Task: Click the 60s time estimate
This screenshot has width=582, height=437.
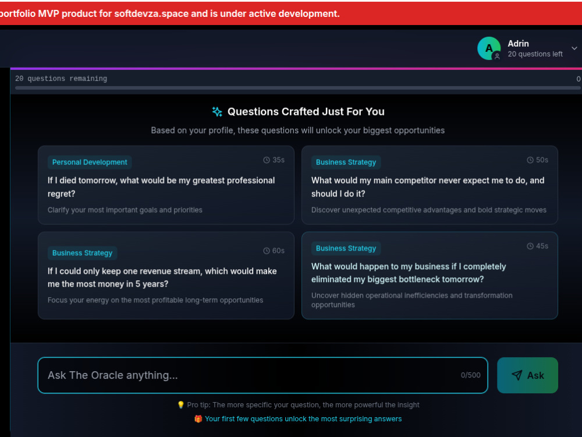Action: [278, 251]
